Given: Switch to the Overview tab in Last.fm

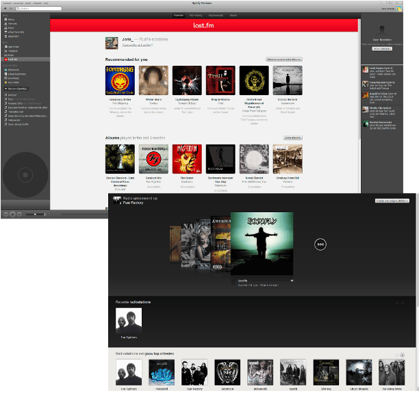Looking at the screenshot, I should [179, 16].
